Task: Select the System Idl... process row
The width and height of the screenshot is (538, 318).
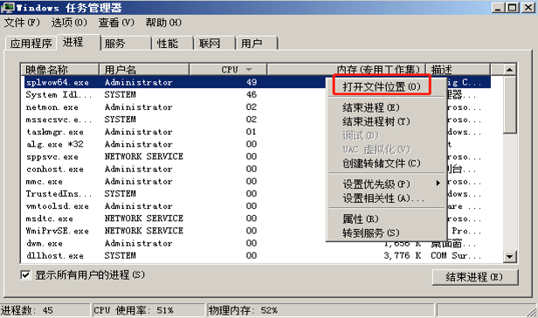Action: [59, 94]
